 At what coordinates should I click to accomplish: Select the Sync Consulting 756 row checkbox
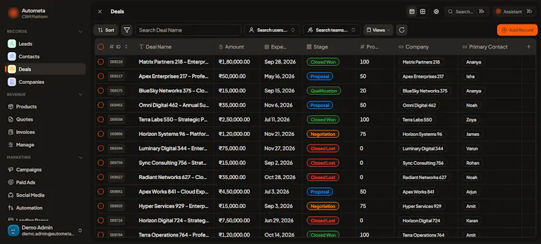point(101,163)
